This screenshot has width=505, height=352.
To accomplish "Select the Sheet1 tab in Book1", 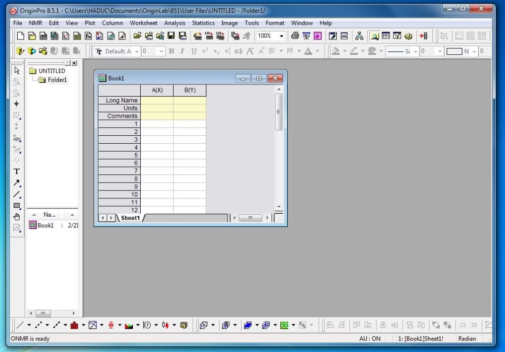I will 130,218.
